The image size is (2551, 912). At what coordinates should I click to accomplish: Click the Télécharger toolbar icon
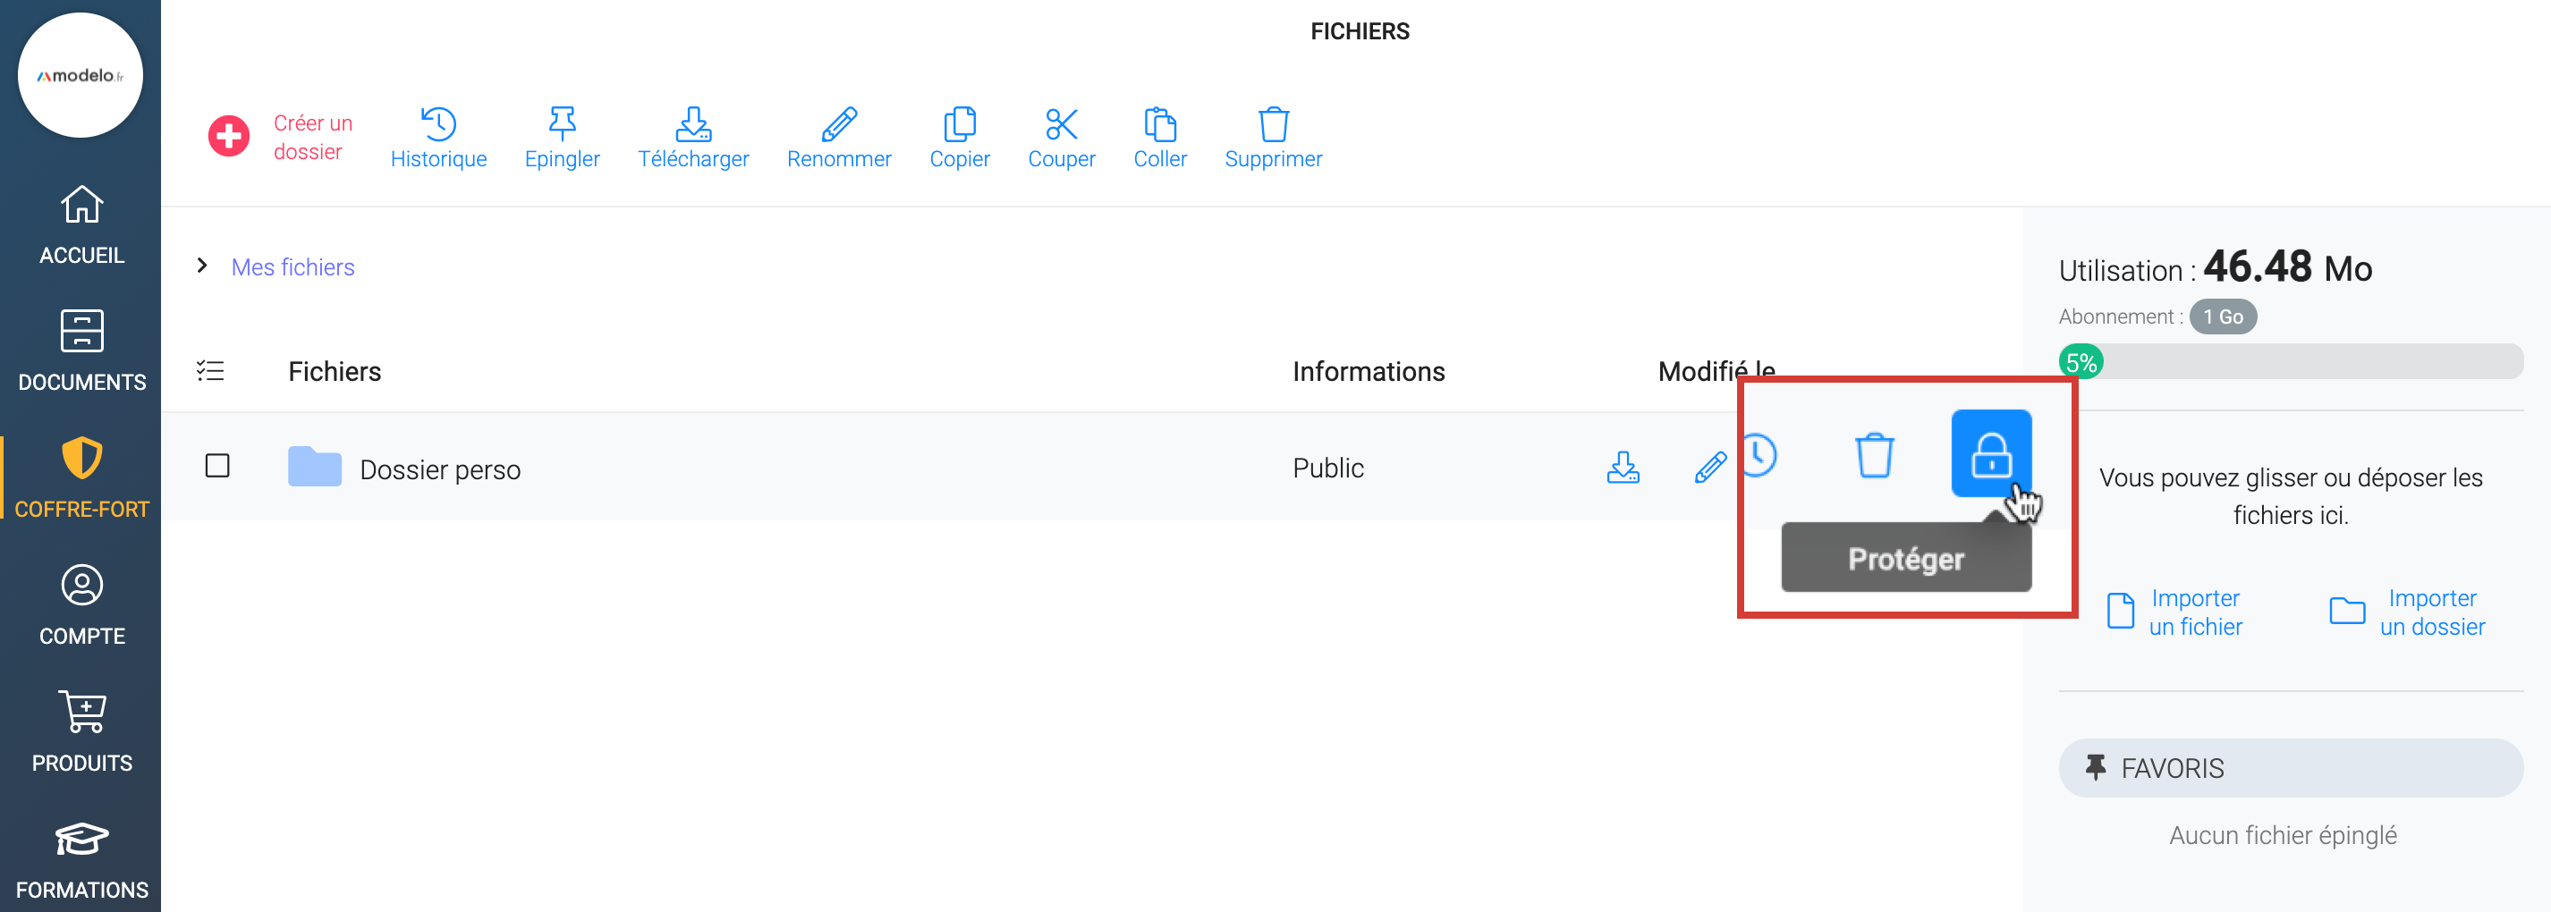click(692, 125)
